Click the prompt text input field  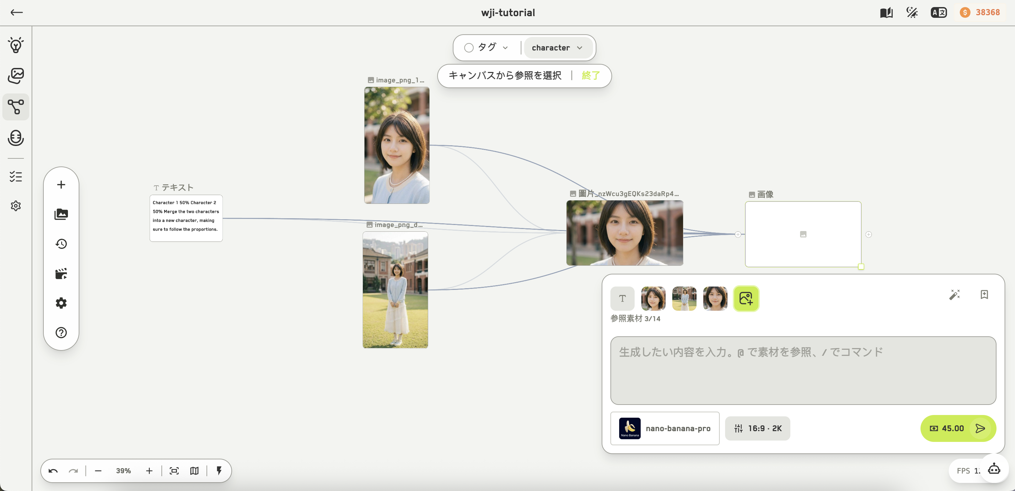(x=803, y=370)
